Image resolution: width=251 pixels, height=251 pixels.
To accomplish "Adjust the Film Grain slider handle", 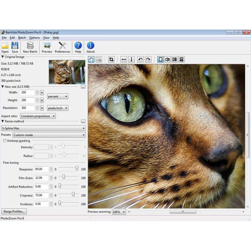I will pos(63,177).
